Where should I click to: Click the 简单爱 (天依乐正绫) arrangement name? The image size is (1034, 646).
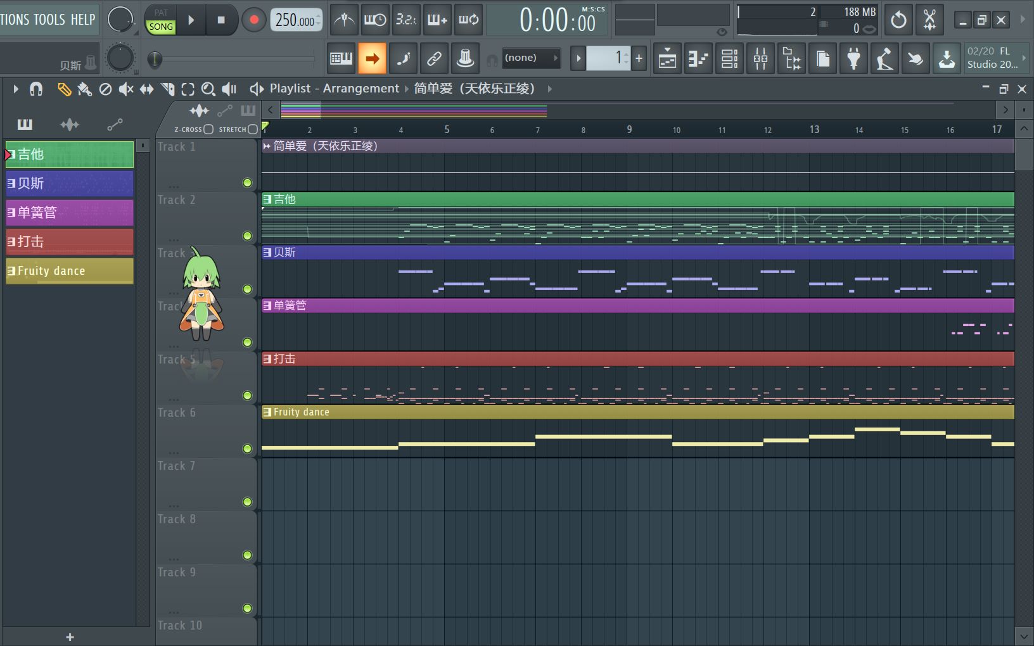click(475, 89)
